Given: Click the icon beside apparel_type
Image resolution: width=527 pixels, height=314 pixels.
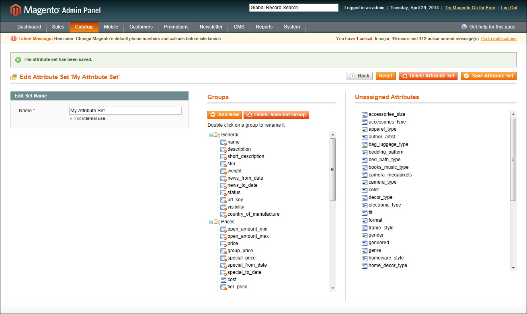Looking at the screenshot, I should pos(365,130).
